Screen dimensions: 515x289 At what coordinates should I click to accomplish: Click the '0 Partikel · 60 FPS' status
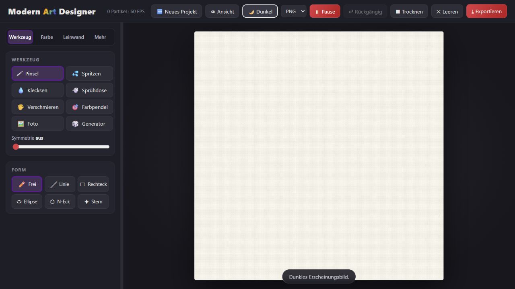[x=126, y=12]
